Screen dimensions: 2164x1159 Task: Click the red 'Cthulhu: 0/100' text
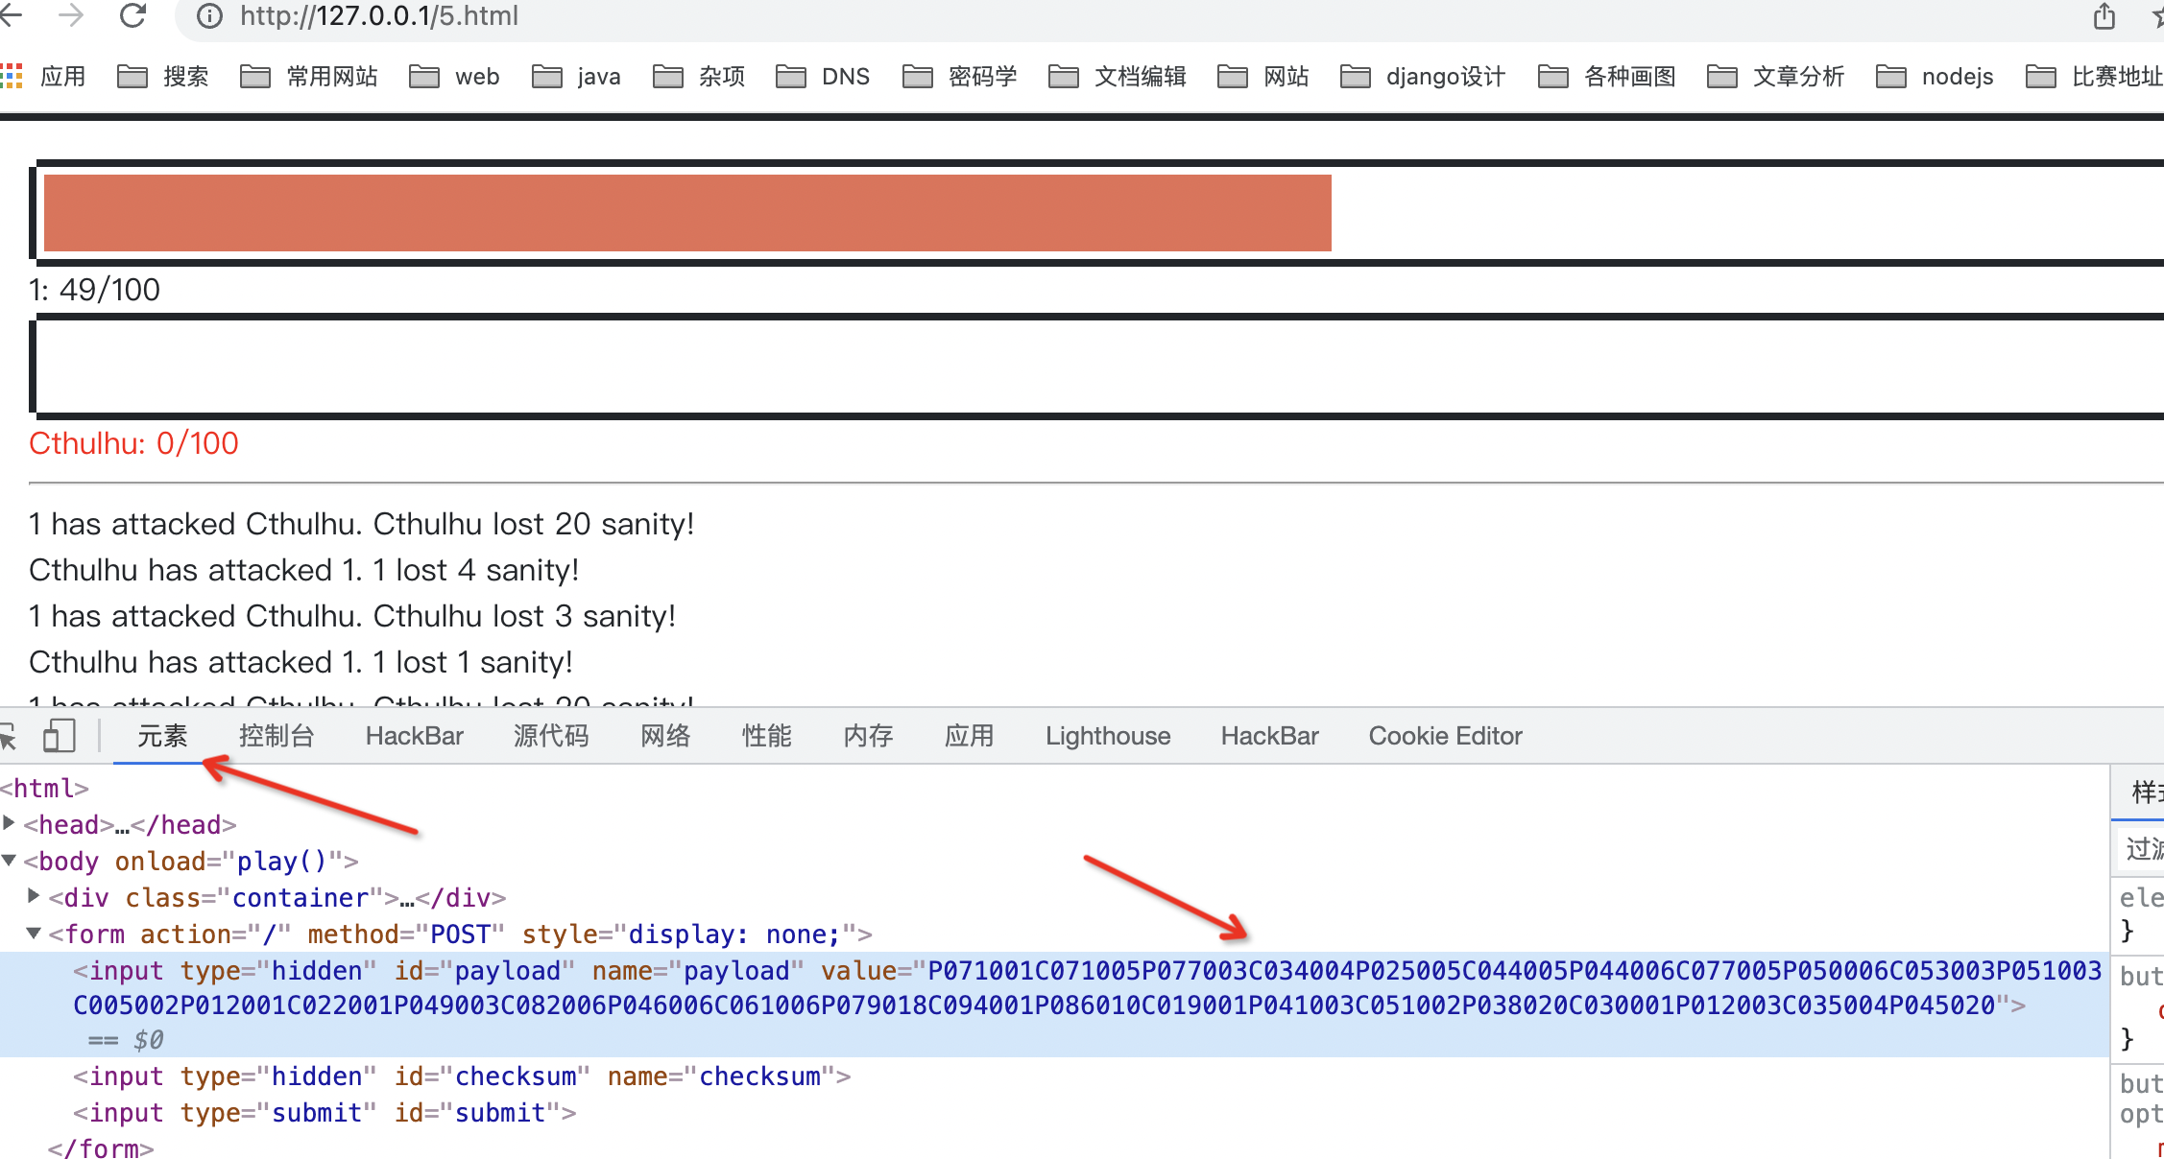pos(133,443)
